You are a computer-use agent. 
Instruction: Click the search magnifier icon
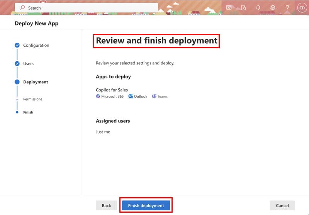pyautogui.click(x=22, y=8)
